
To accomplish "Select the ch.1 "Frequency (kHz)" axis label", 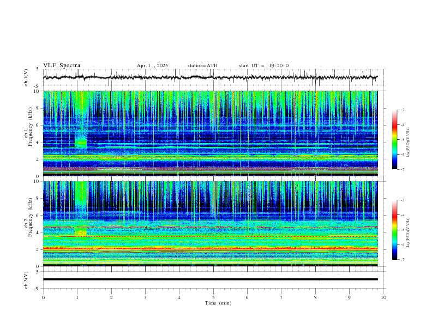I will tap(31, 127).
